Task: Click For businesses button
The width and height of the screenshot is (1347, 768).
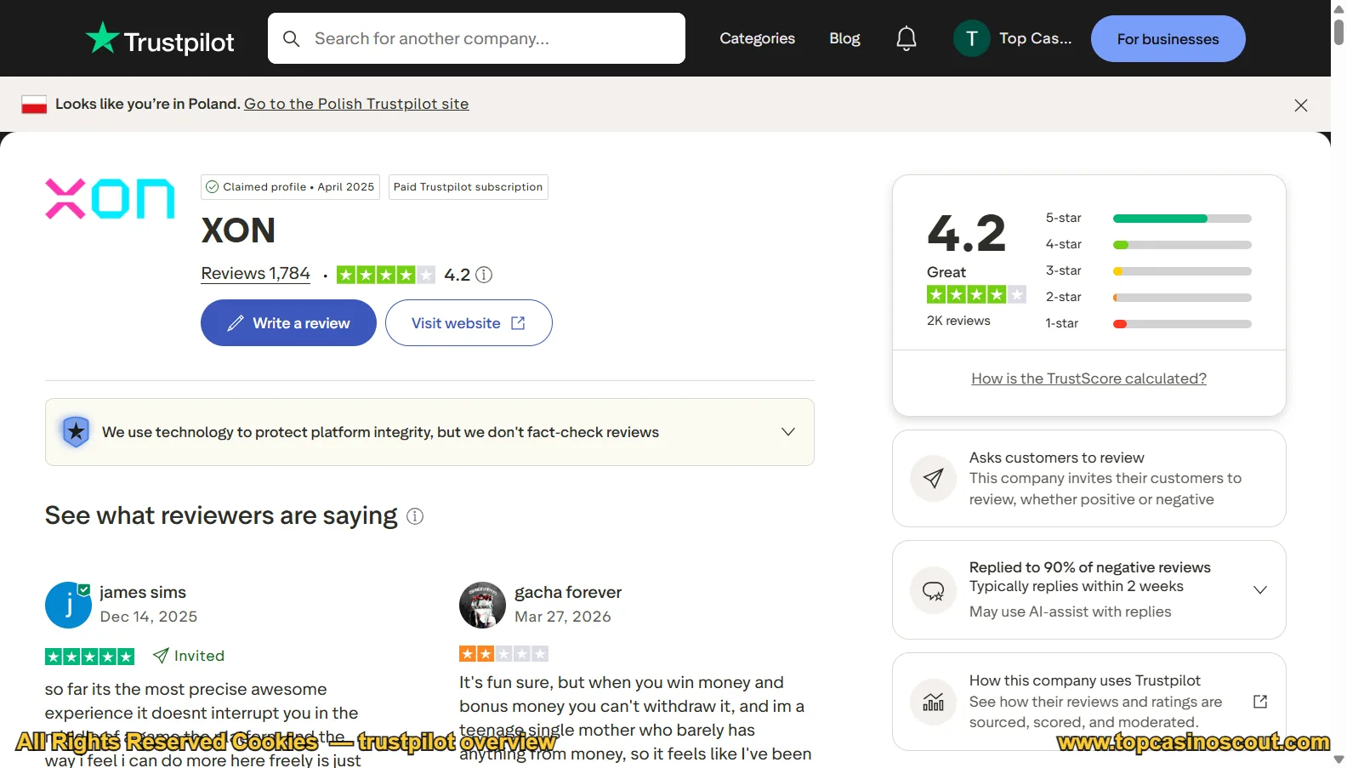Action: coord(1168,39)
